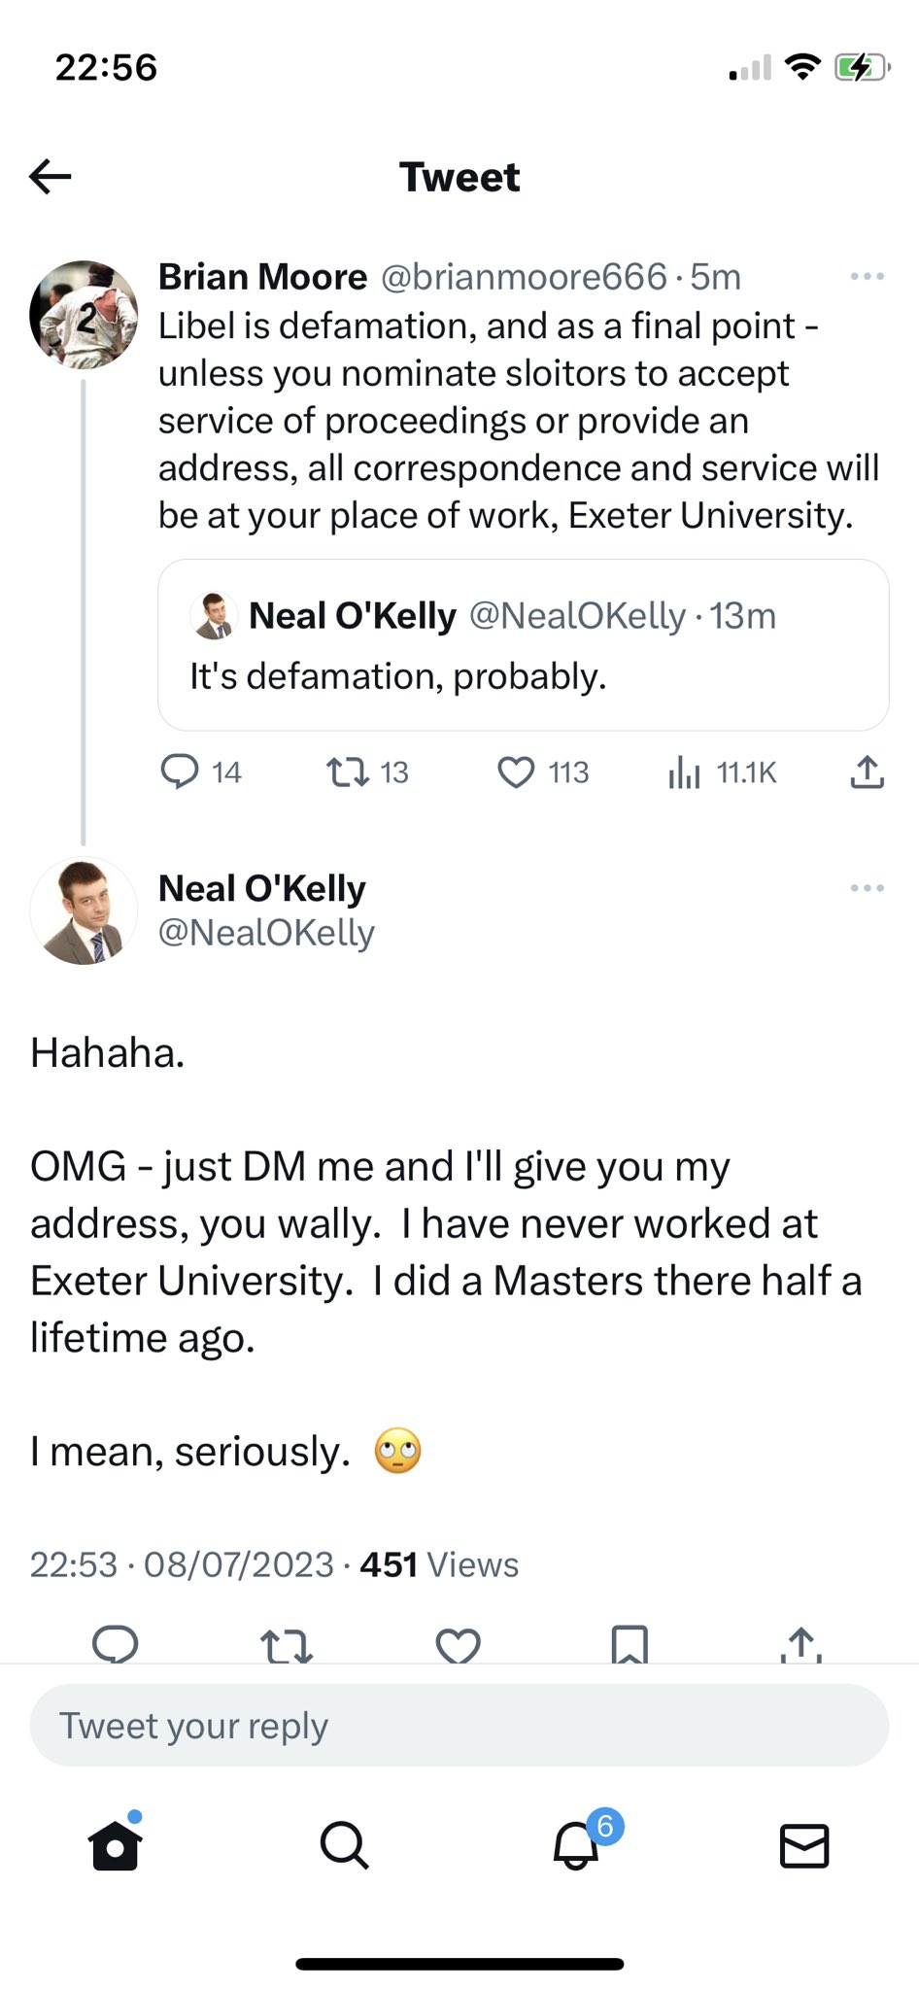The width and height of the screenshot is (919, 1990).
Task: Like Neal O'Kelly's main tweet
Action: coord(458,1645)
